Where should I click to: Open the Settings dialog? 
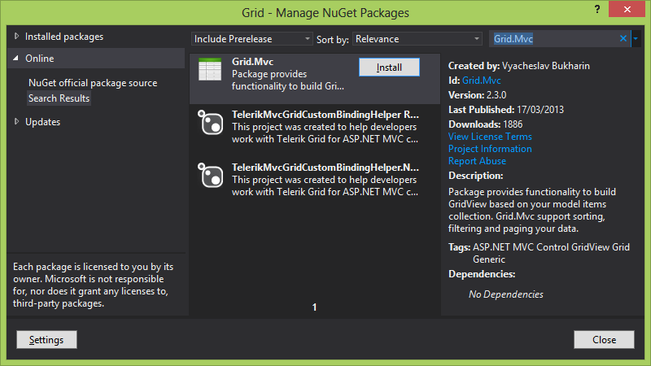pos(46,339)
